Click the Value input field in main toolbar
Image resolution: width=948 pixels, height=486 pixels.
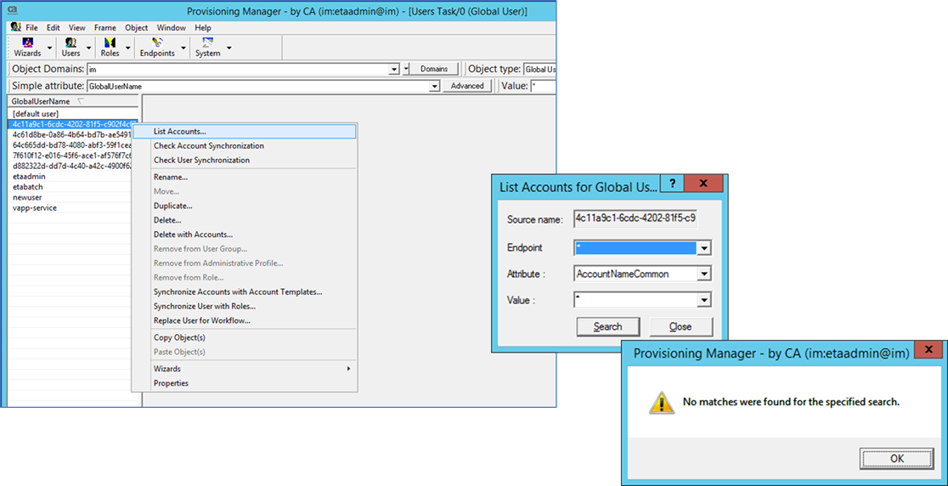(x=543, y=87)
